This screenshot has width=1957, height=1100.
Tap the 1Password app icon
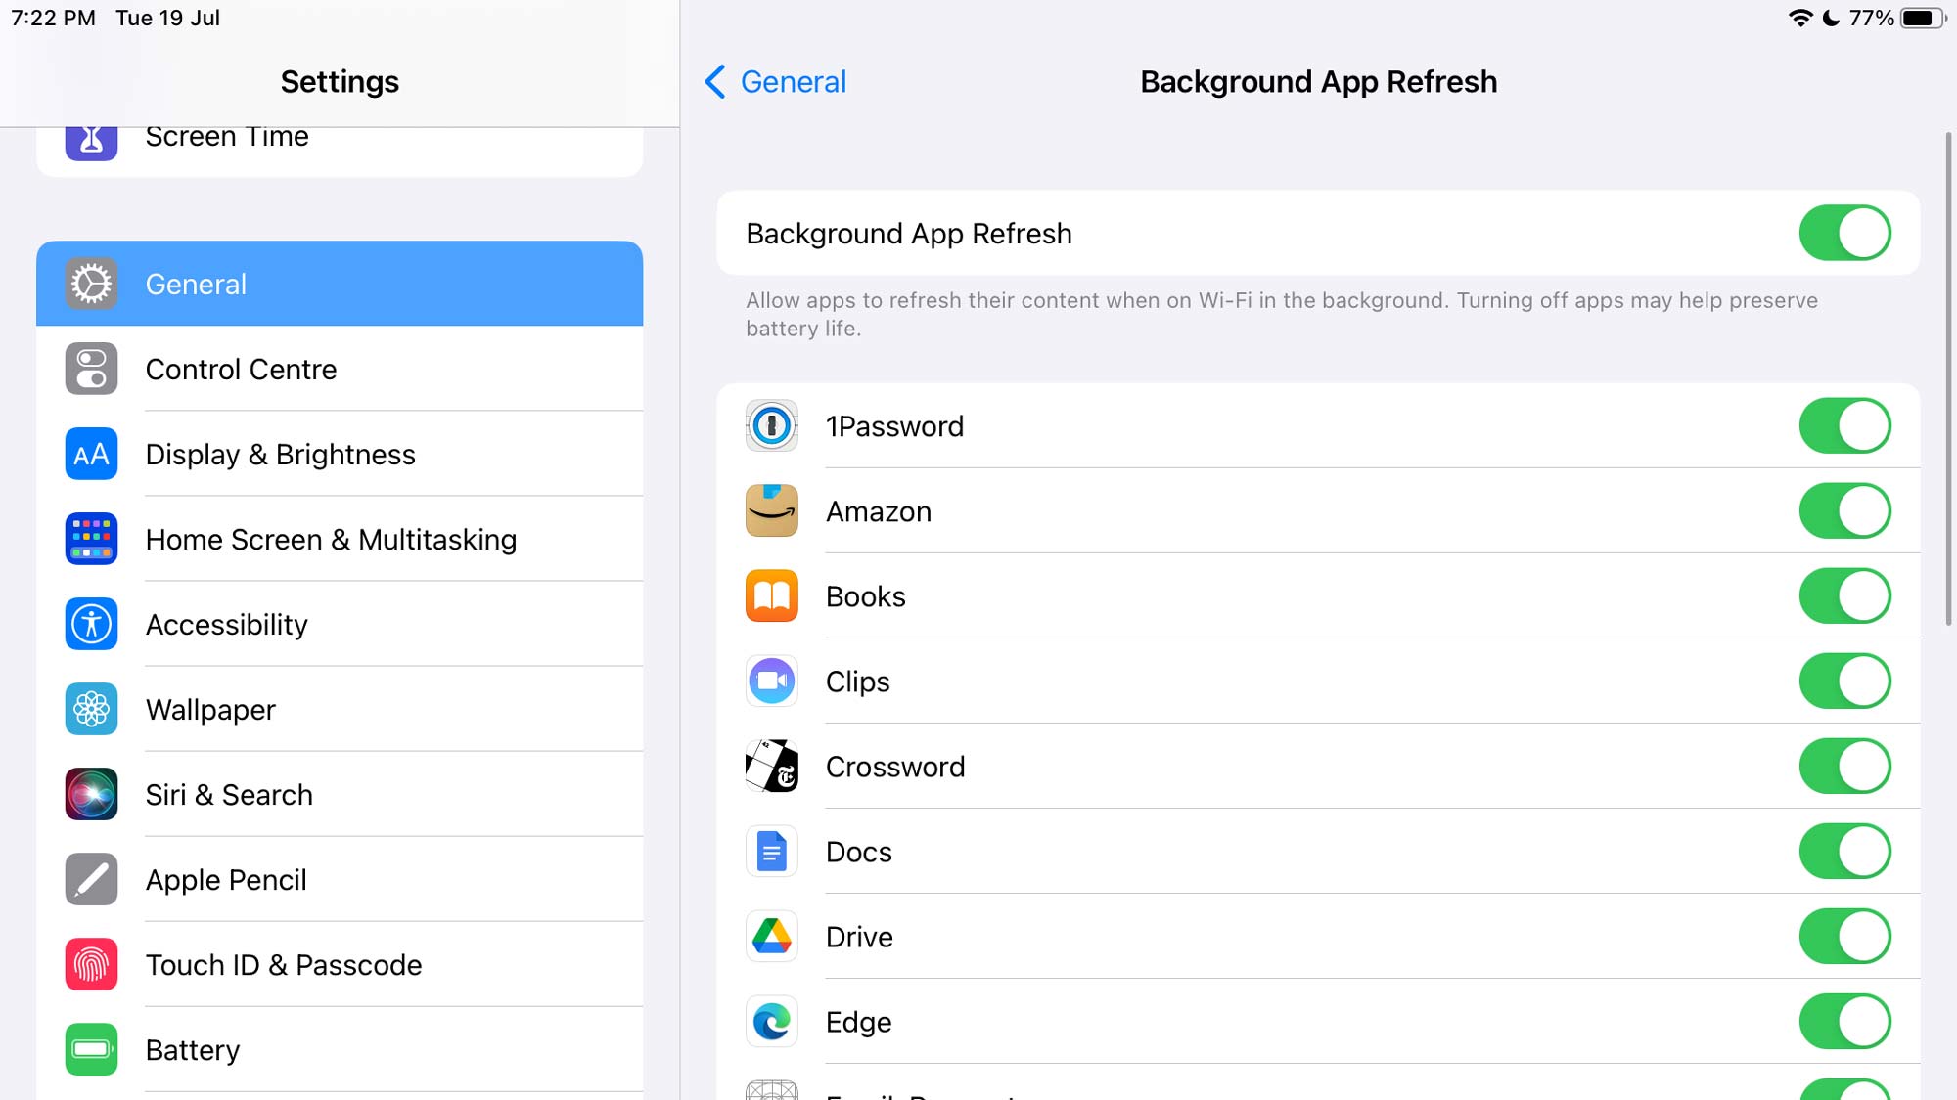tap(772, 425)
